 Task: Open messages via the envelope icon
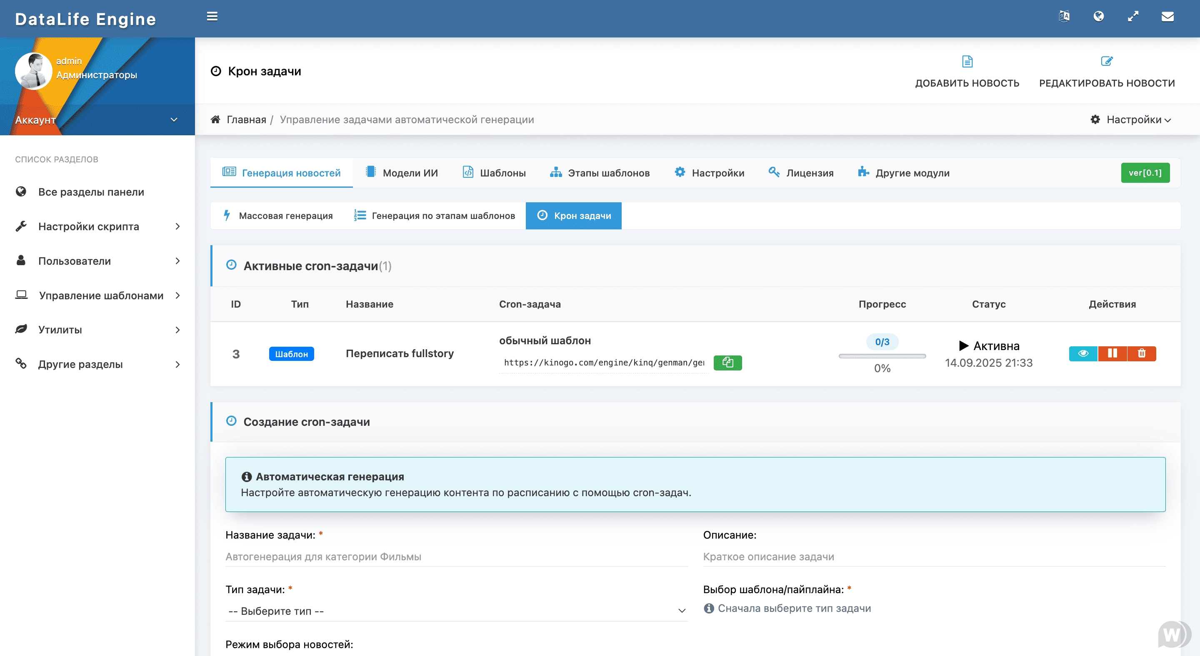[x=1167, y=17]
